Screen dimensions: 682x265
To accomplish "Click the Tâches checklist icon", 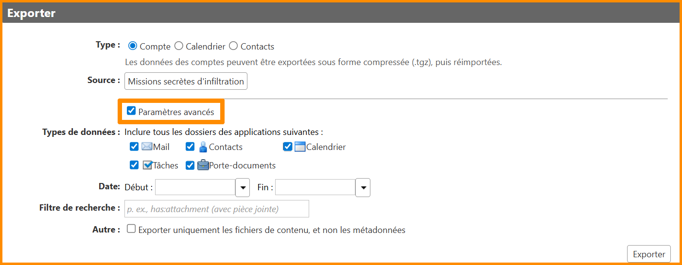I will click(x=147, y=165).
